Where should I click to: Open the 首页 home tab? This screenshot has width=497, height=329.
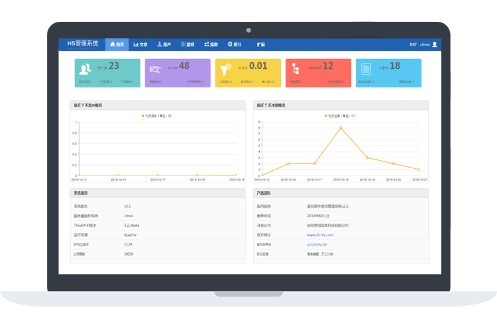pos(117,44)
